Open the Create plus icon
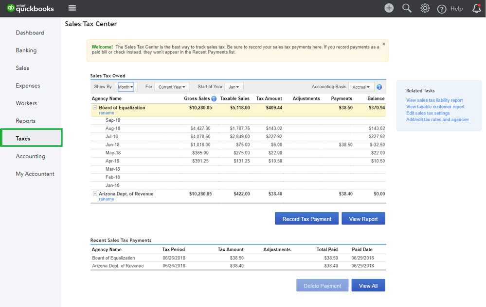Image resolution: width=486 pixels, height=307 pixels. point(389,8)
